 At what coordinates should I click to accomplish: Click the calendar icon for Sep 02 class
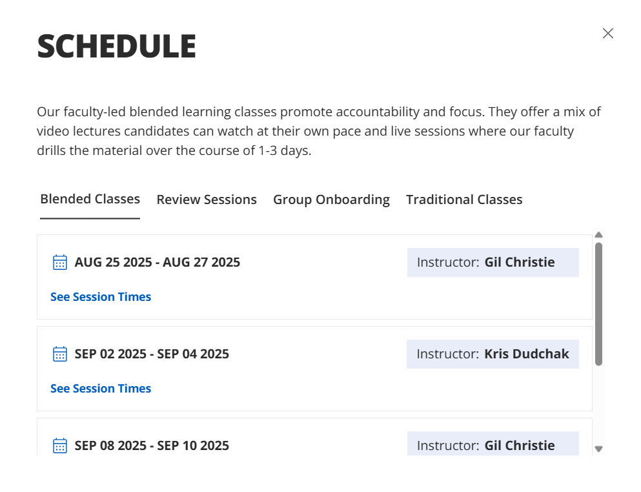coord(60,354)
